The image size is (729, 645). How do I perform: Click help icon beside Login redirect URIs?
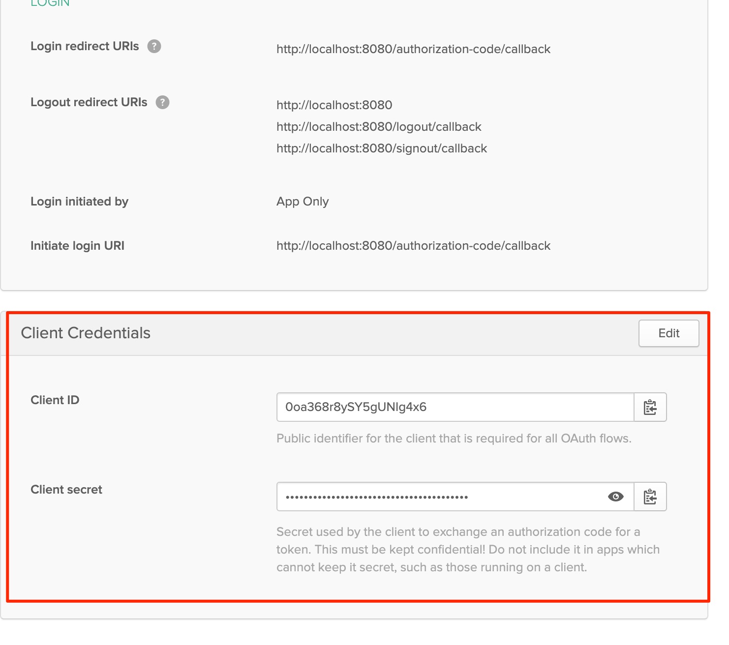[x=154, y=46]
